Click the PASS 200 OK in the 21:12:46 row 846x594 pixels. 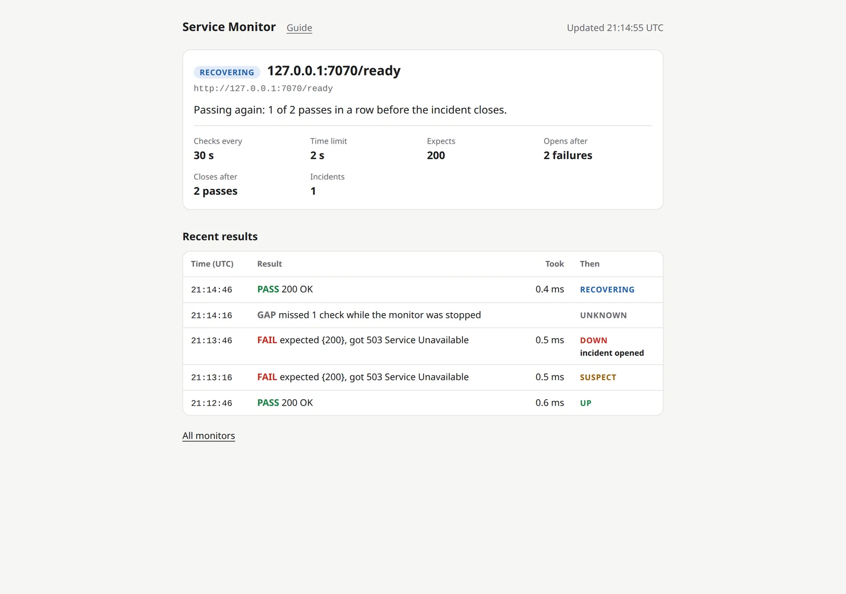coord(285,403)
